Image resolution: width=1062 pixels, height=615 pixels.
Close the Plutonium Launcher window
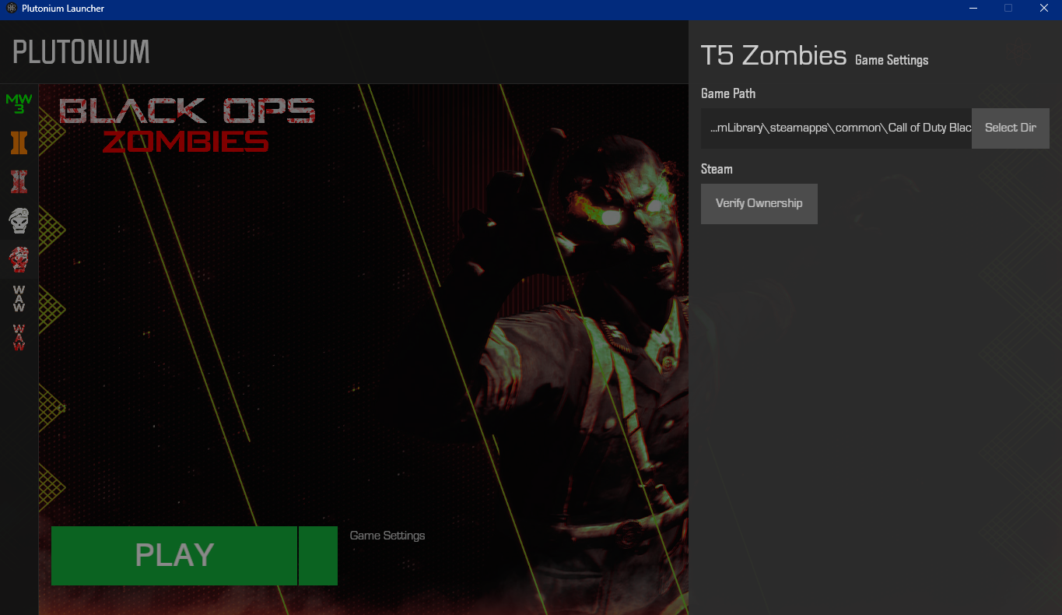(1044, 9)
